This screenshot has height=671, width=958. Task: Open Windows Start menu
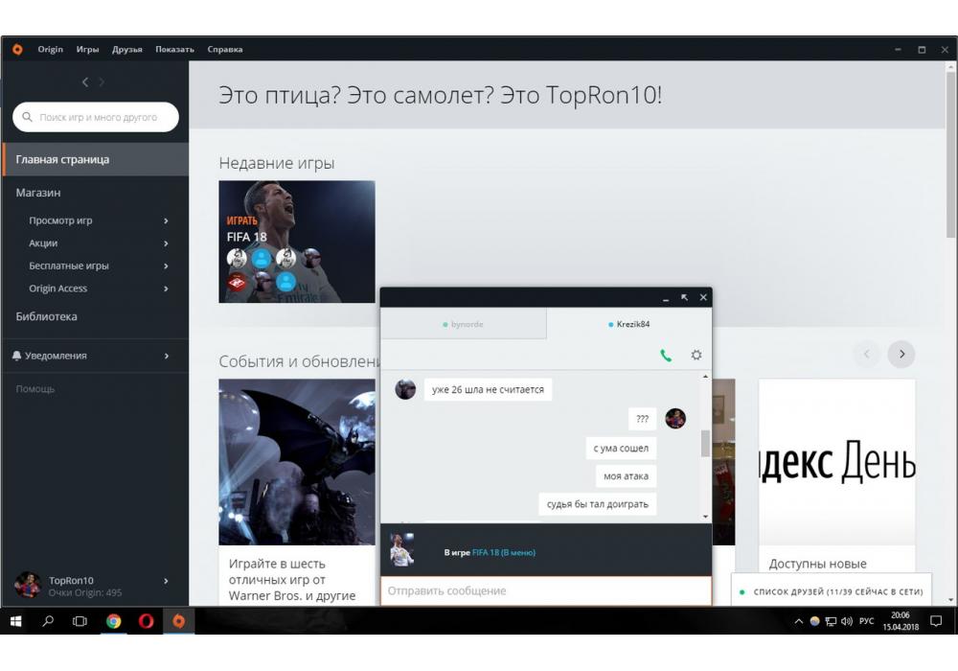point(16,621)
